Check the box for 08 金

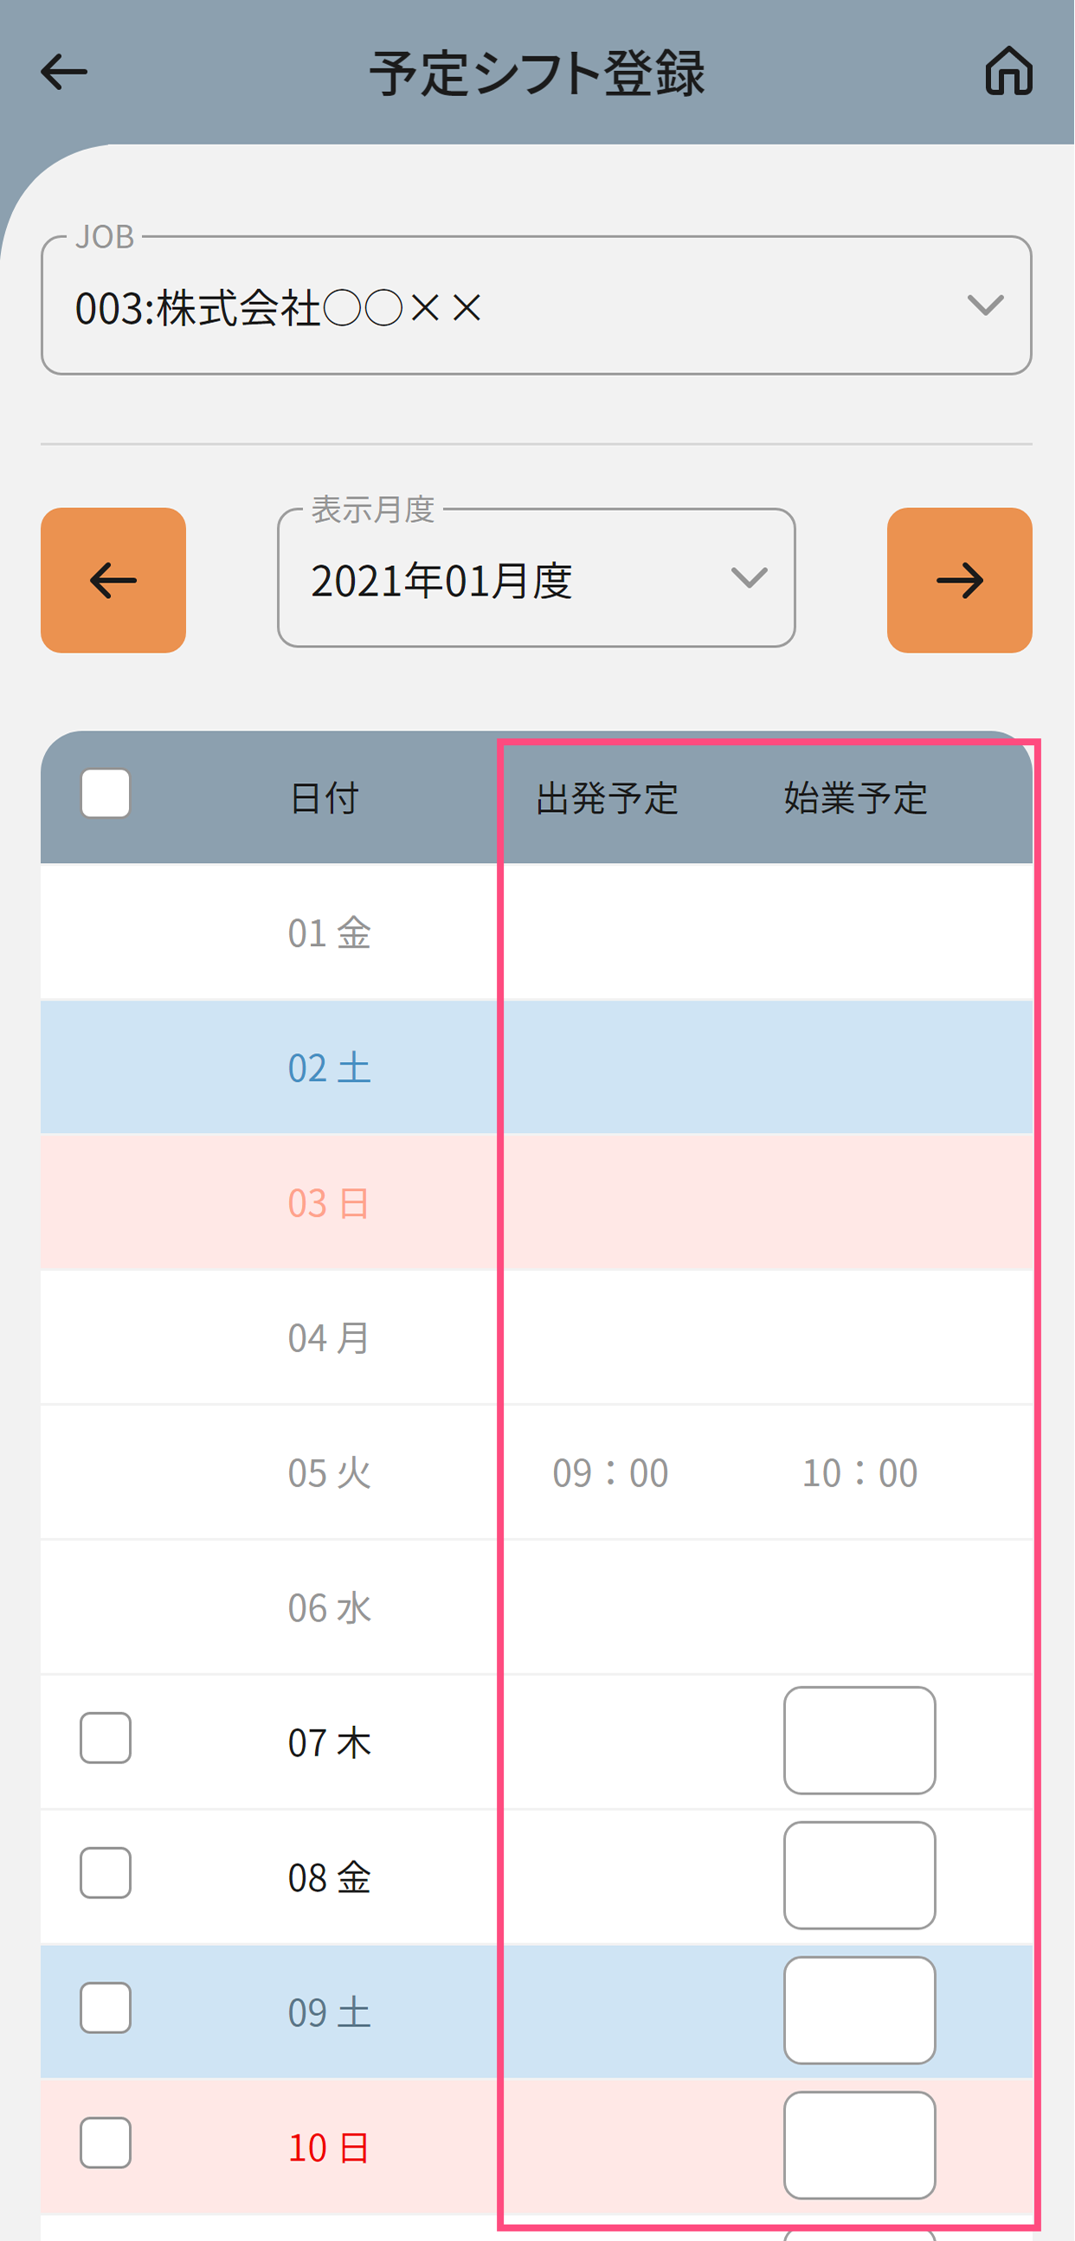pyautogui.click(x=106, y=1873)
